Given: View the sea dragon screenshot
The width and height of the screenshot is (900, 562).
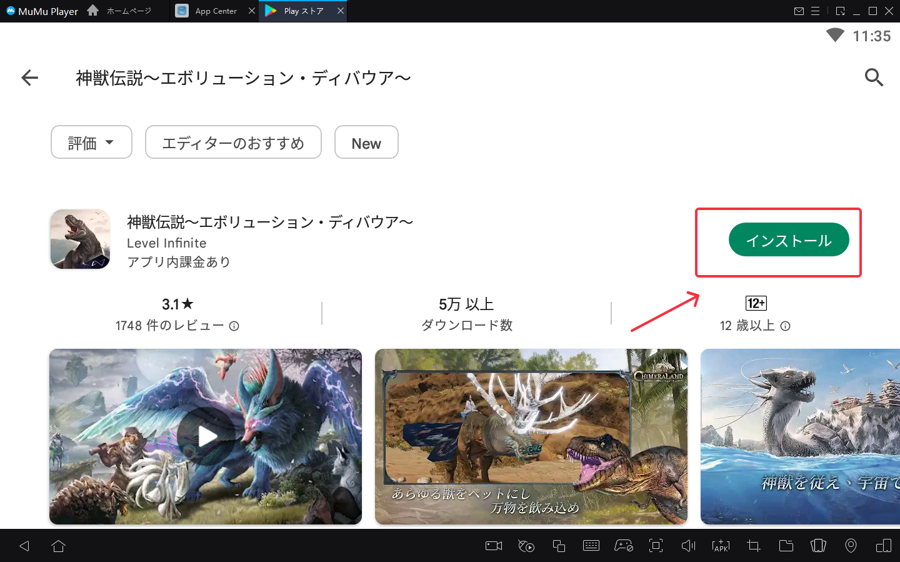Looking at the screenshot, I should click(800, 436).
